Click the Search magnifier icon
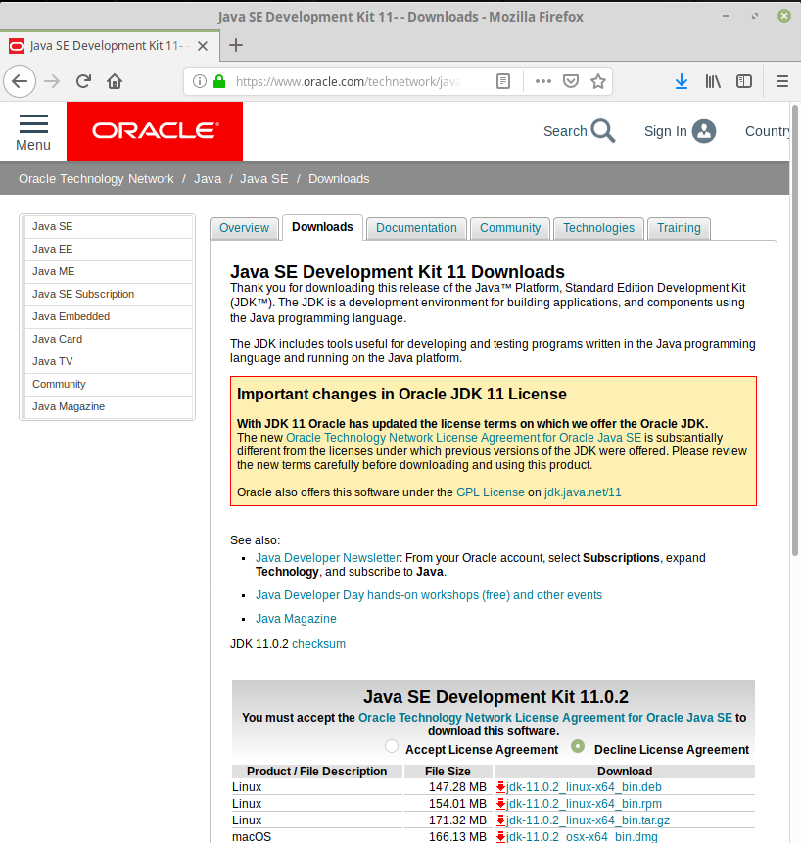Viewport: 801px width, 843px height. click(x=603, y=131)
